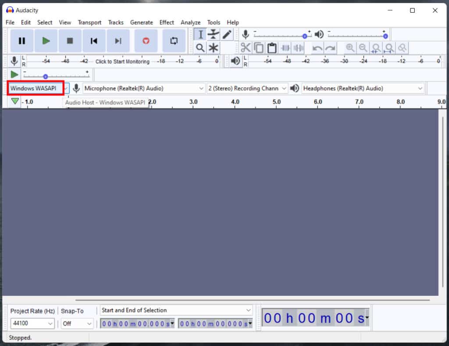Image resolution: width=449 pixels, height=346 pixels.
Task: Click the Silence audio selection icon
Action: point(298,48)
